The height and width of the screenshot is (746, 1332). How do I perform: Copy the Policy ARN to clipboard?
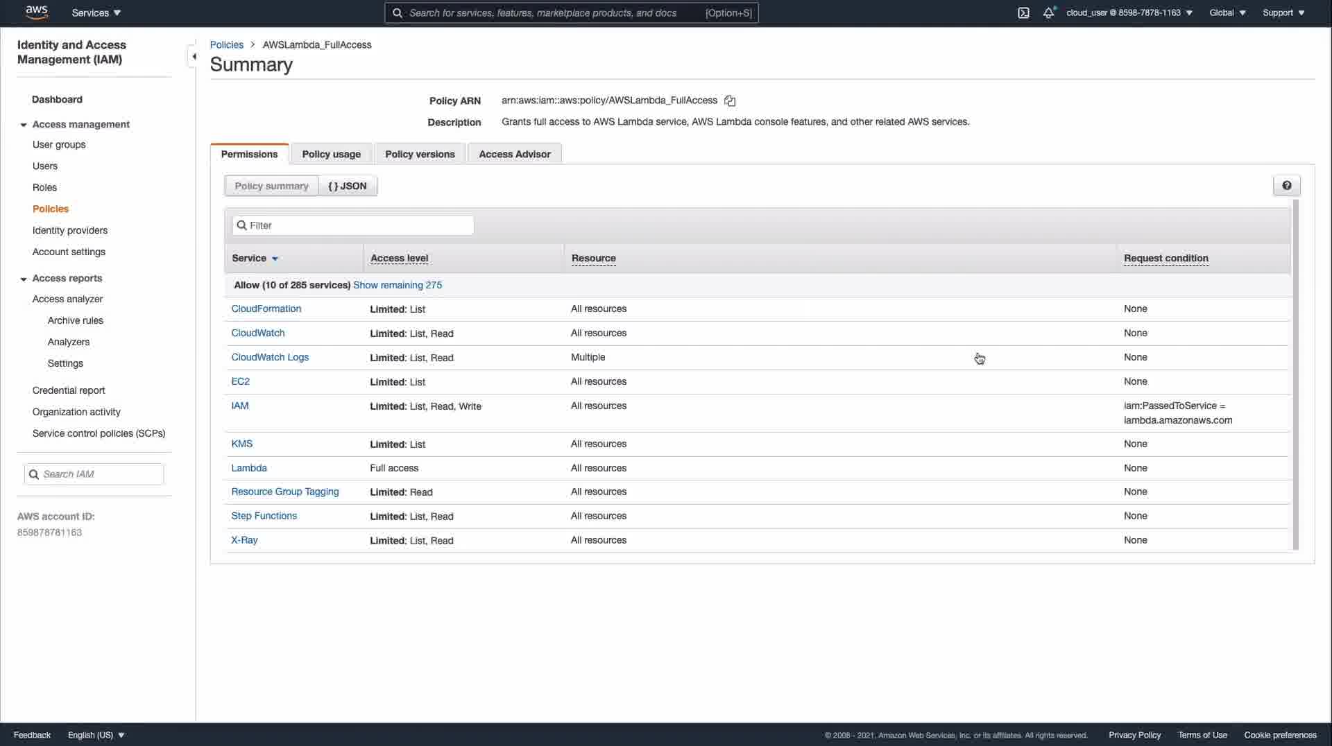click(730, 101)
